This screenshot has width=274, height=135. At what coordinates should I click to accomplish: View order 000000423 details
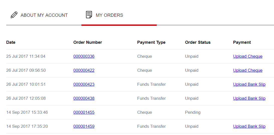tap(84, 84)
